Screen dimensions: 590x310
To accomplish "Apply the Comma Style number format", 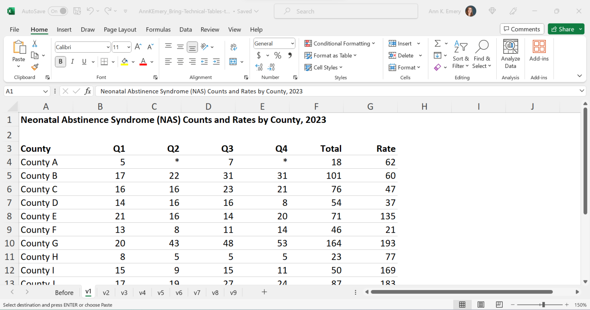I will coord(289,55).
